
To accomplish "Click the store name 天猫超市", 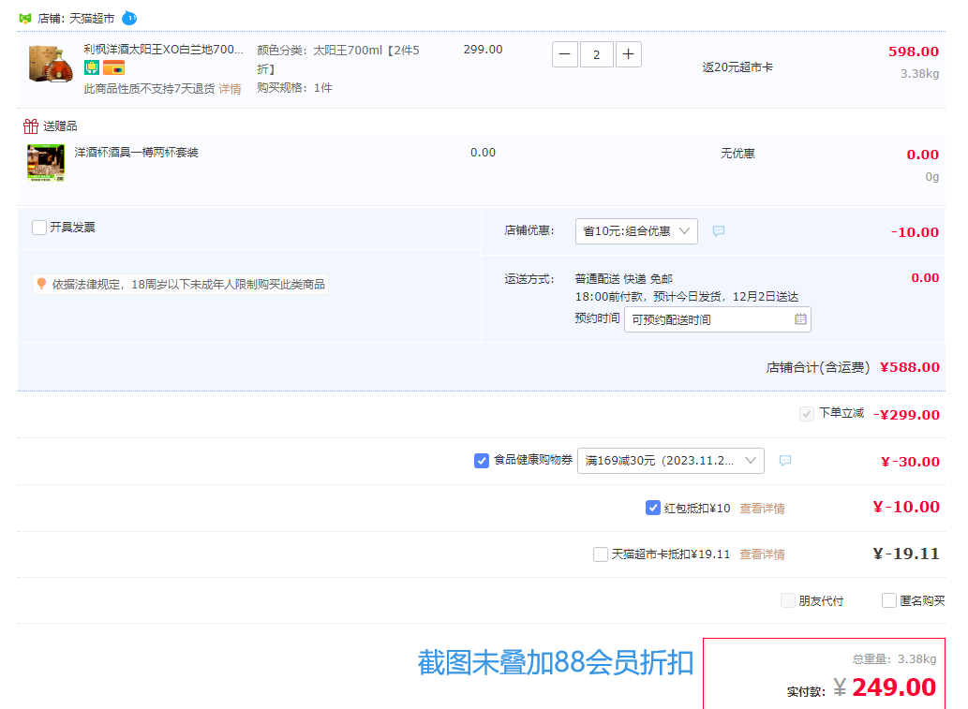I will tap(92, 19).
